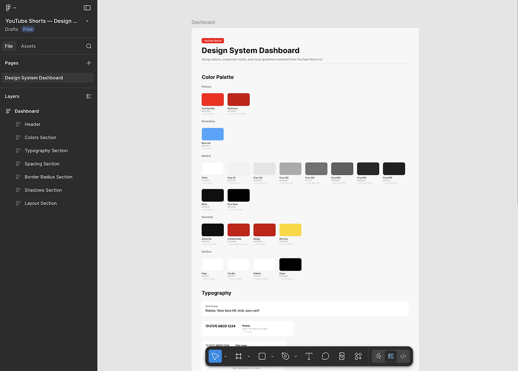This screenshot has height=371, width=518.
Task: Select the Pure Black neutral swatch
Action: click(239, 195)
